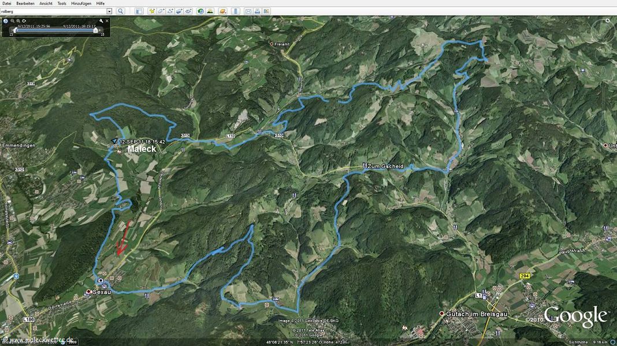Open the planets switcher icon

click(x=222, y=11)
